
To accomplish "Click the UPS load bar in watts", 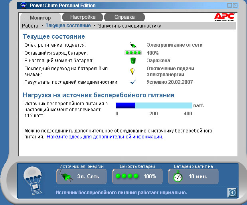I will pos(154,105).
